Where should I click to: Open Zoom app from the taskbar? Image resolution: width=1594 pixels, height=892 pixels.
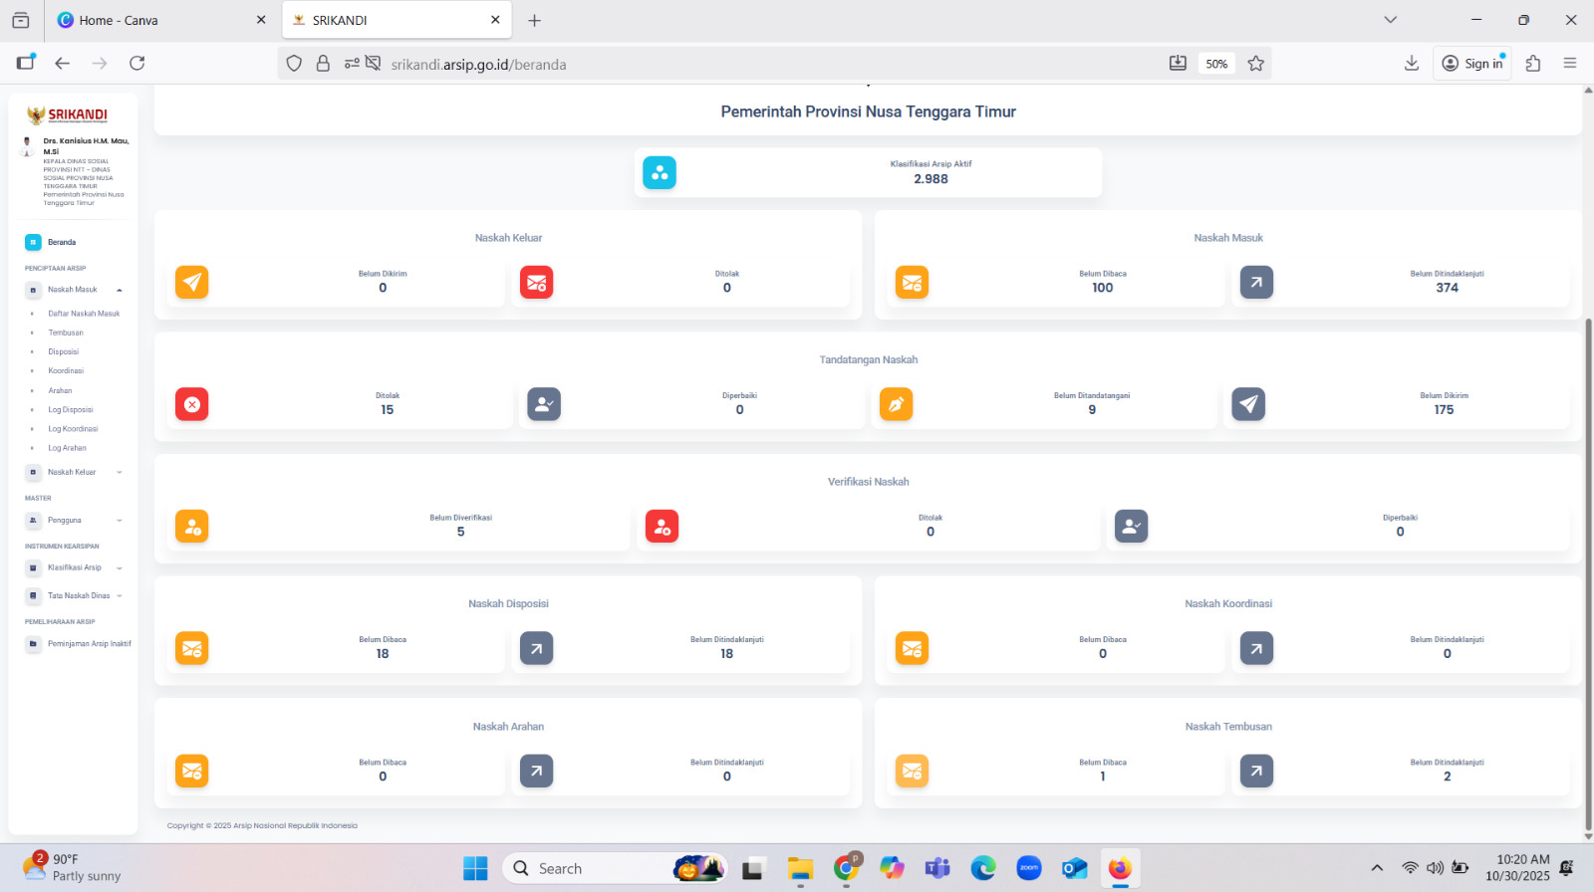[x=1029, y=868]
